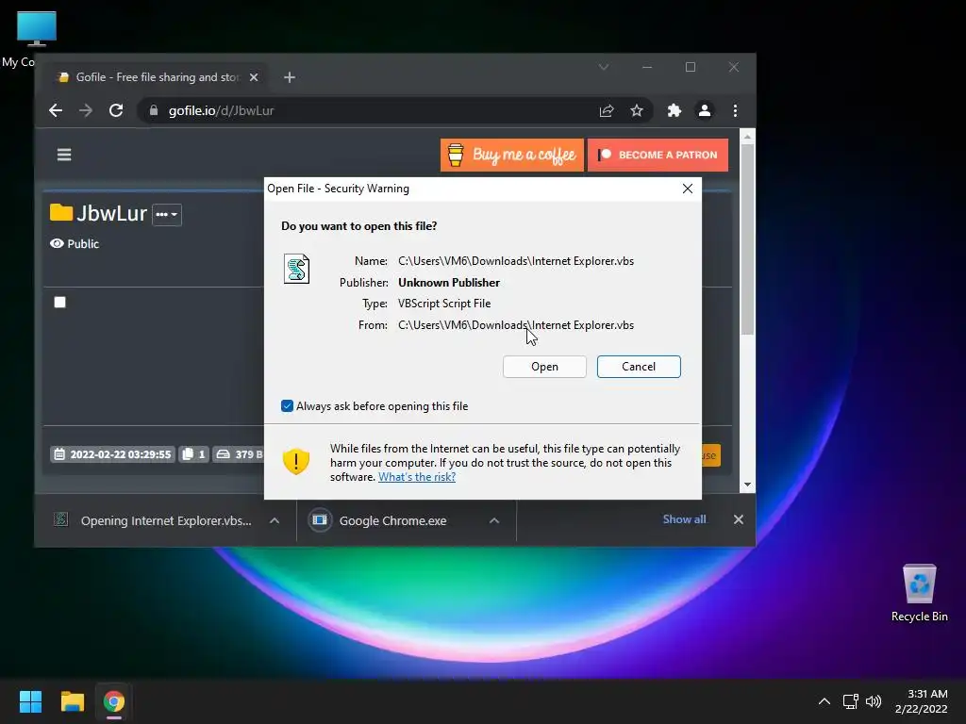Close the downloads bar
The image size is (966, 724).
738,519
